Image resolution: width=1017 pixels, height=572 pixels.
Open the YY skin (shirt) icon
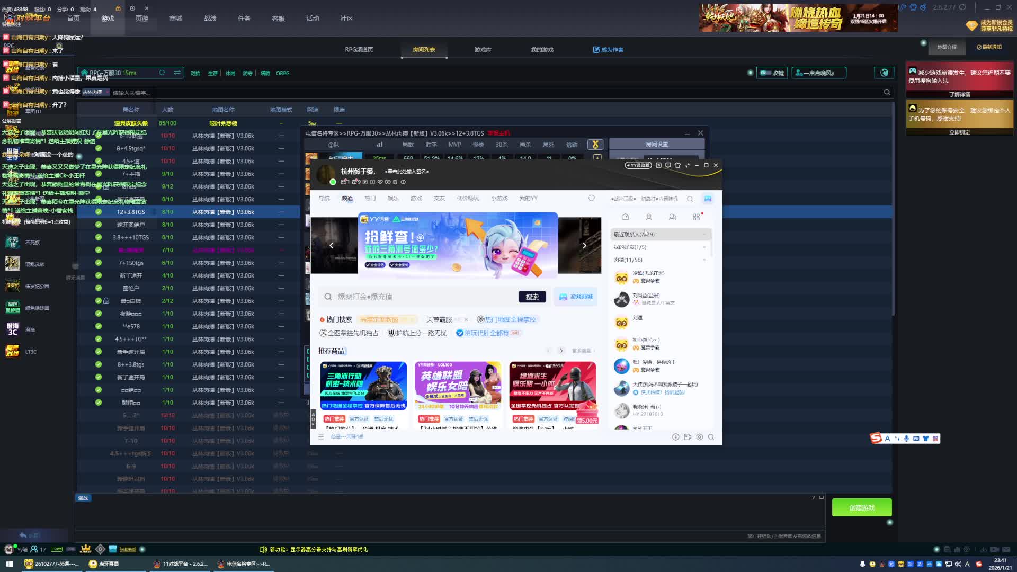(677, 165)
